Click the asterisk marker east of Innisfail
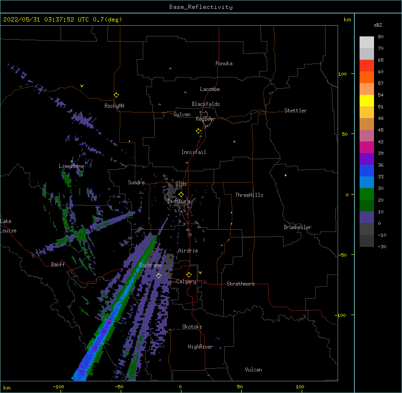Viewport: 402px width, 393px height. click(x=234, y=142)
